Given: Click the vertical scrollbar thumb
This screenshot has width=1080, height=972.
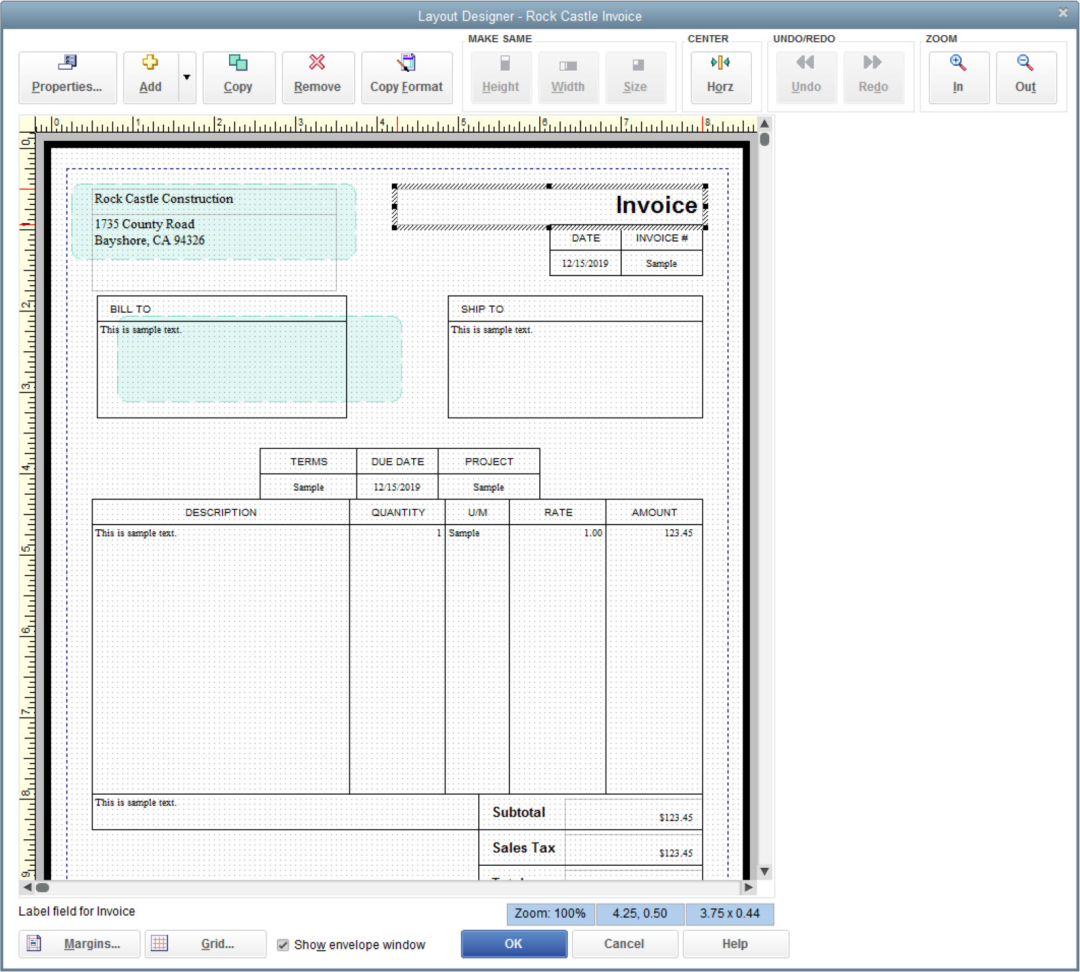Looking at the screenshot, I should point(765,139).
